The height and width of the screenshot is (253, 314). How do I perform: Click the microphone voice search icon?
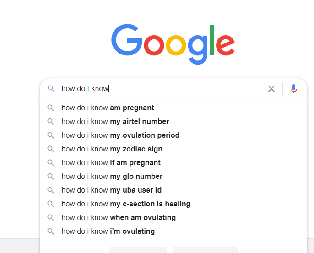(x=294, y=89)
